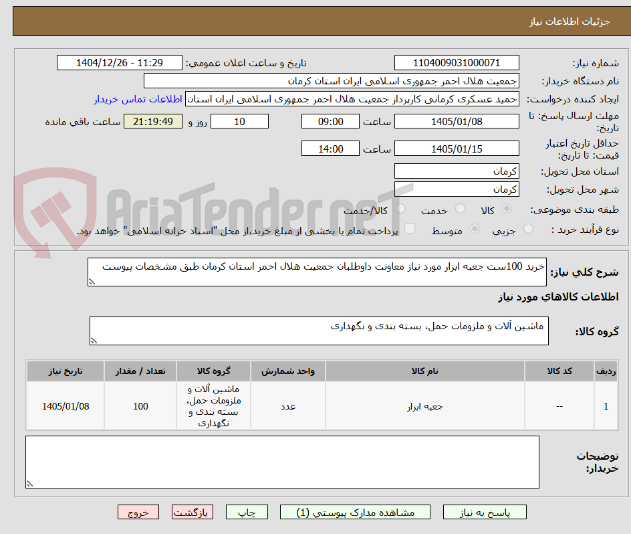Select the متوسط purchase type radio
631x534 pixels.
click(x=475, y=229)
